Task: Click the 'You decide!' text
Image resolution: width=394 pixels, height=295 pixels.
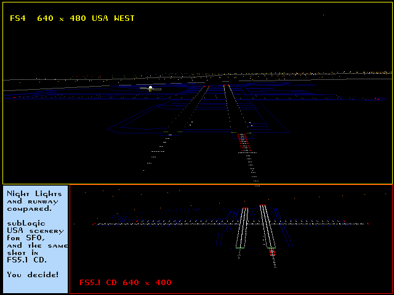Action: click(33, 275)
